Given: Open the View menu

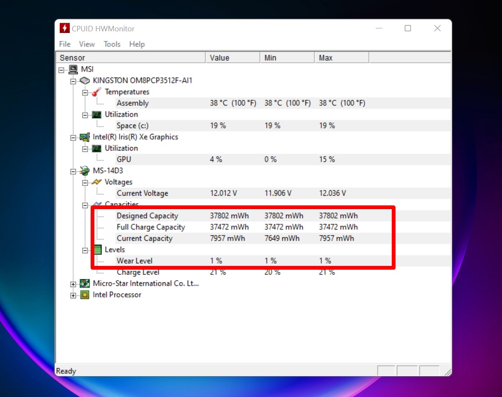Looking at the screenshot, I should click(87, 44).
